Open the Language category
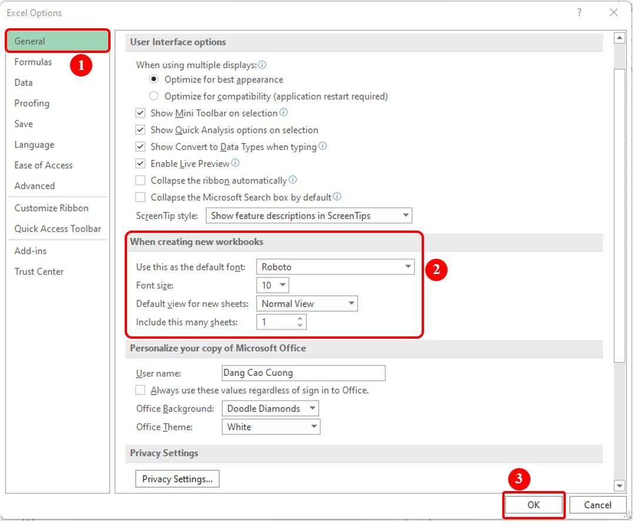This screenshot has width=634, height=524. [x=58, y=144]
